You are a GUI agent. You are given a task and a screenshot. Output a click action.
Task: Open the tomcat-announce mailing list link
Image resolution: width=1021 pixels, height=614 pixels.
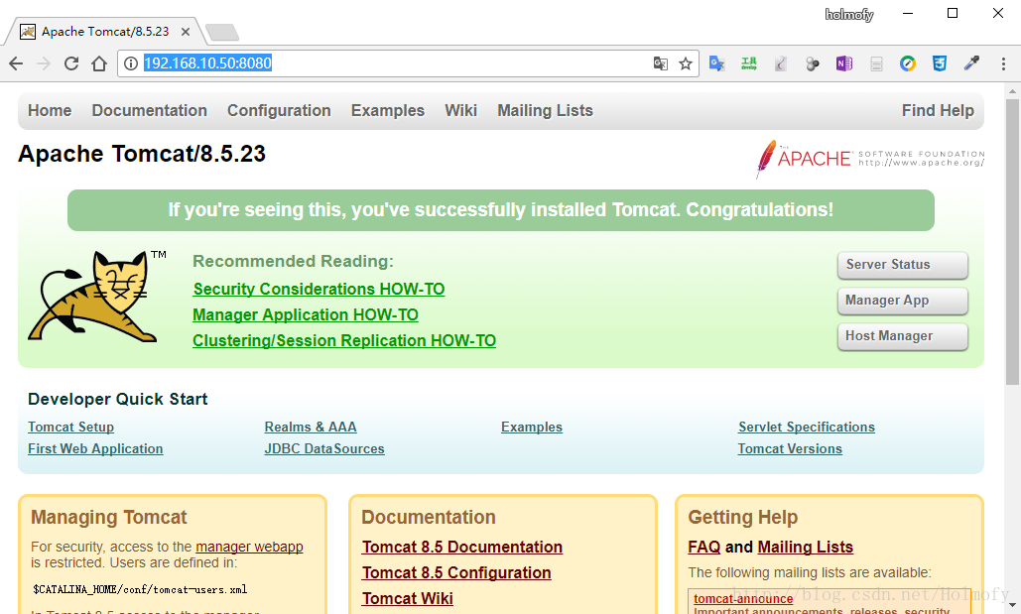[x=743, y=598]
